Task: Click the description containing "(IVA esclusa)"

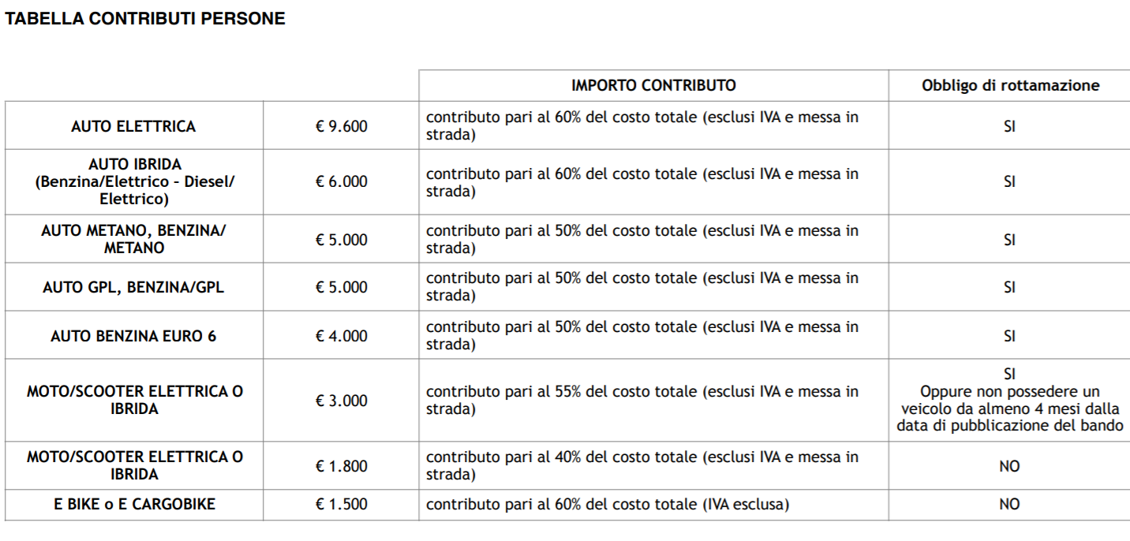Action: (607, 505)
